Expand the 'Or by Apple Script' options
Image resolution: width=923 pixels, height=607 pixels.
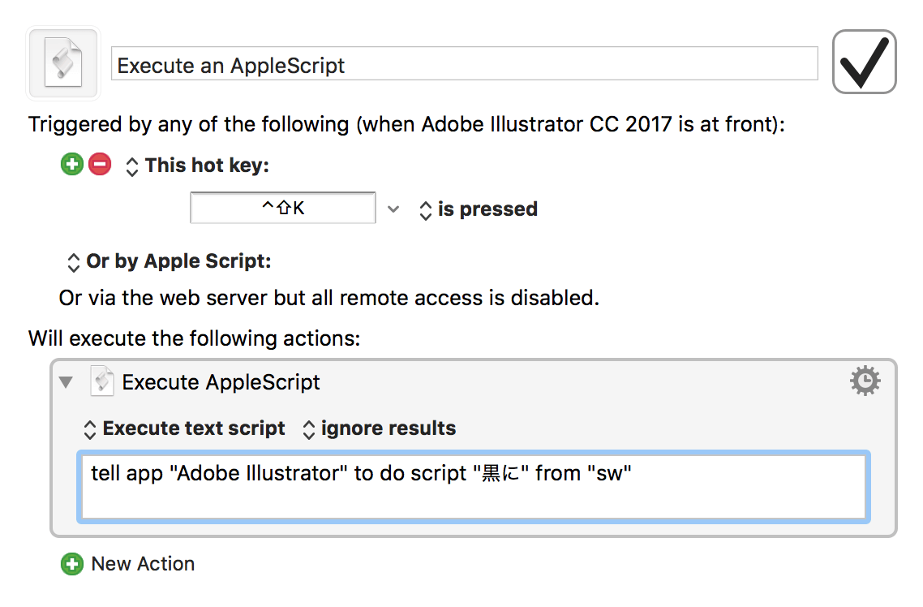pyautogui.click(x=170, y=261)
